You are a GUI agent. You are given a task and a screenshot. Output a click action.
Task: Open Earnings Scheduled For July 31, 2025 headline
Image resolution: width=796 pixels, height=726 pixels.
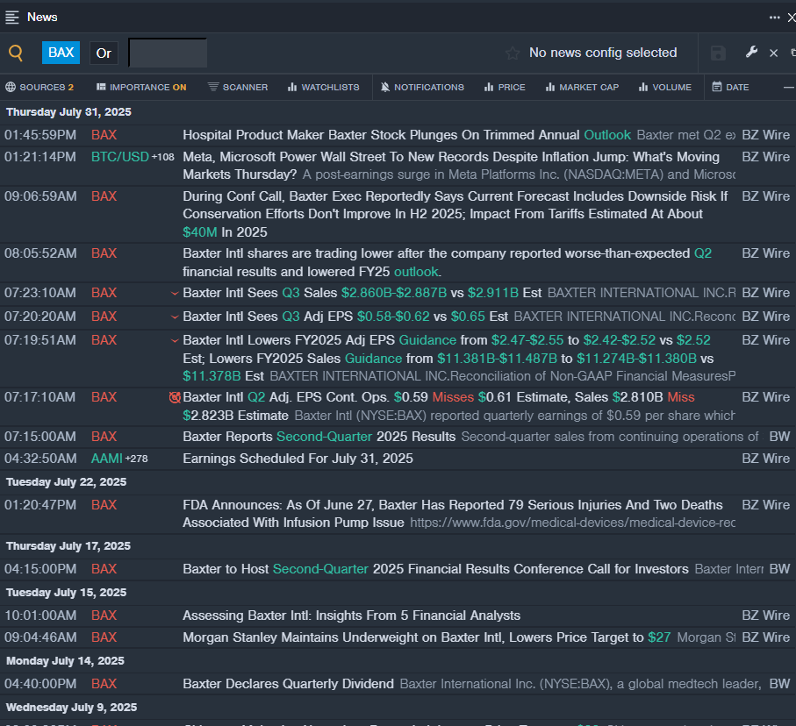[298, 459]
